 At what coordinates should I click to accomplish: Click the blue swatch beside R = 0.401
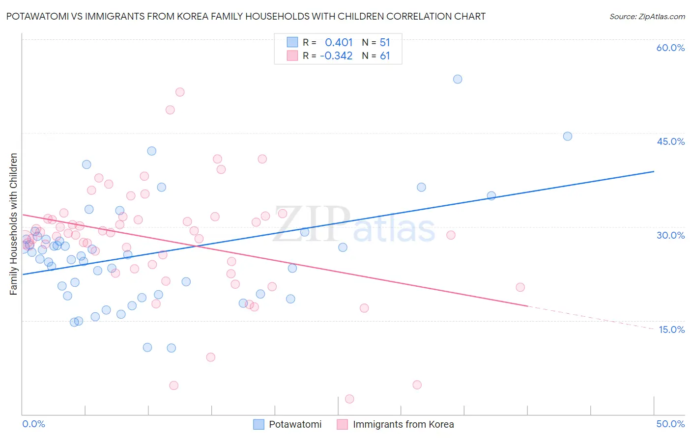coord(292,42)
